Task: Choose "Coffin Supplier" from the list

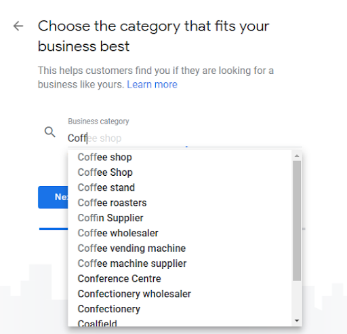Action: click(180, 218)
